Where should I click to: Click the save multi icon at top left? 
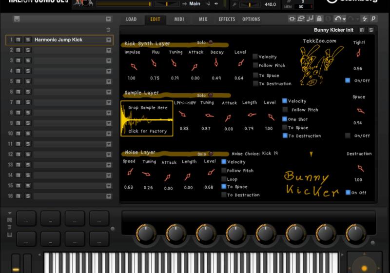click(17, 19)
